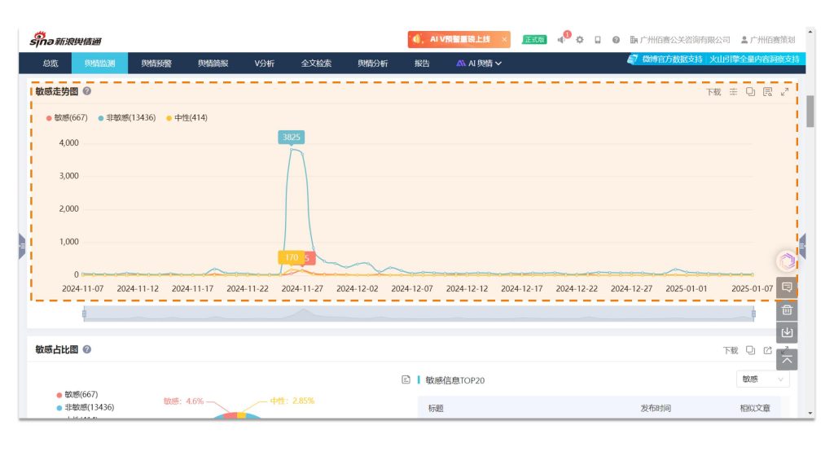Click the 敏感: 4.6% pie label

click(x=183, y=401)
